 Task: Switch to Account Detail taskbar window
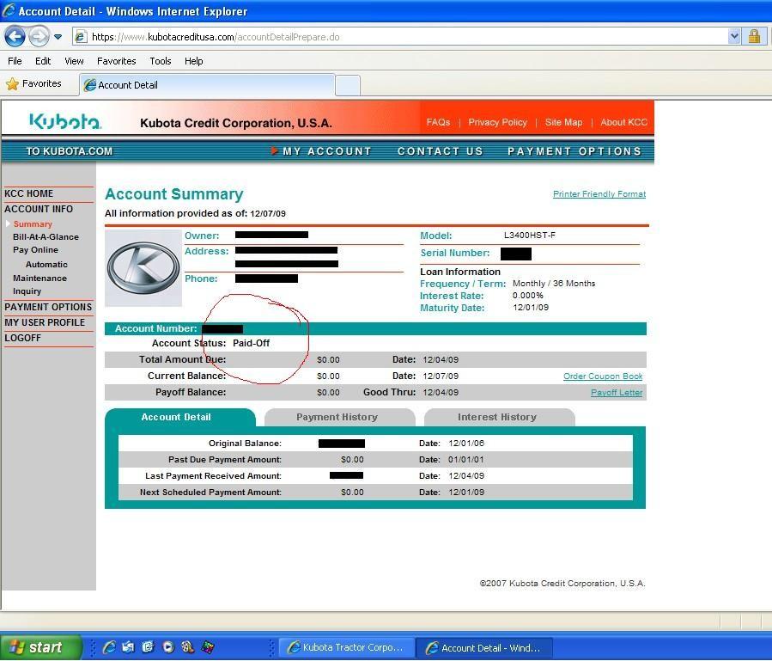tap(484, 647)
